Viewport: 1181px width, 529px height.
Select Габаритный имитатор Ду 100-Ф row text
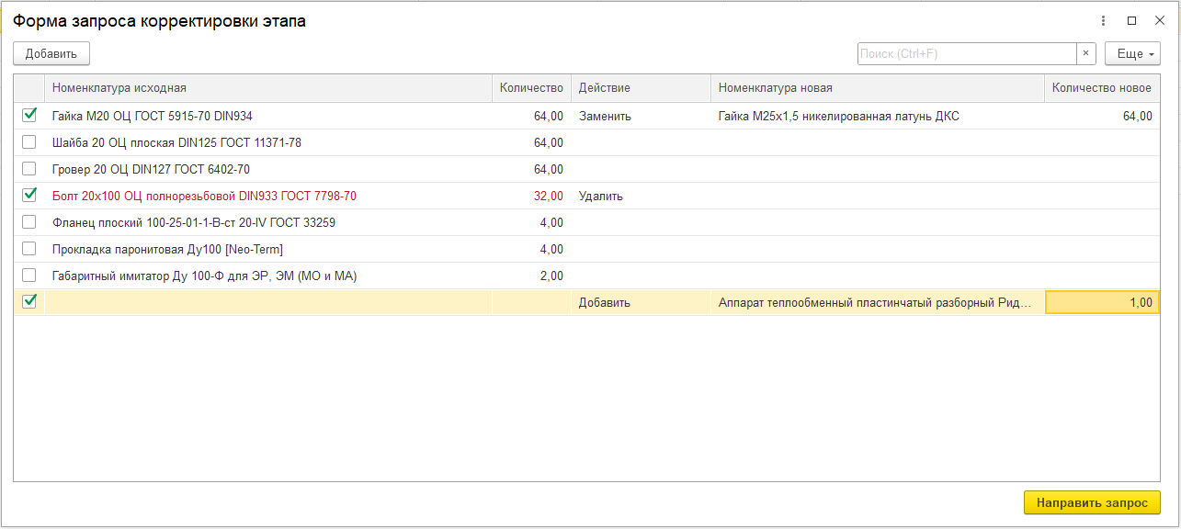(204, 276)
